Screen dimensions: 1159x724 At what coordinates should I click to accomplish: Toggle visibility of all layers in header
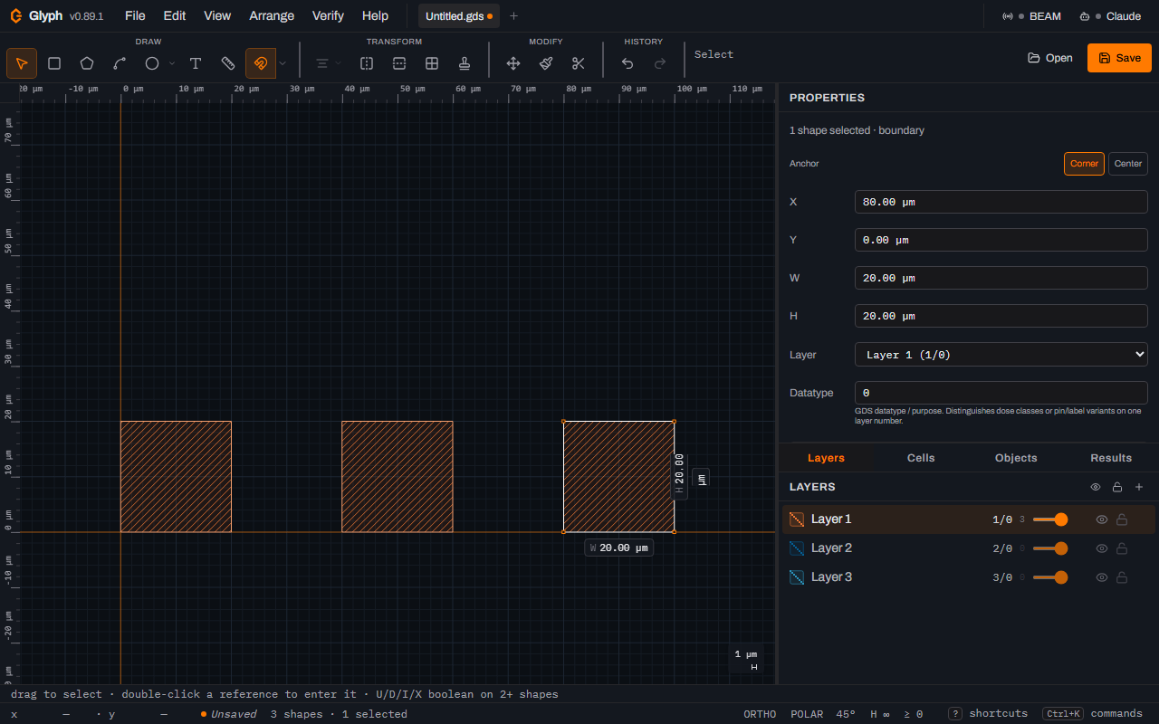coord(1096,487)
